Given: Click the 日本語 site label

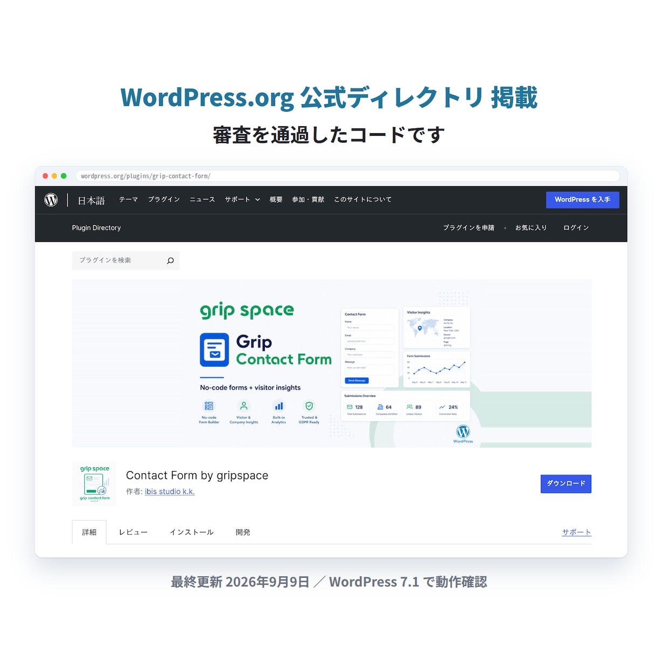Looking at the screenshot, I should tap(91, 201).
